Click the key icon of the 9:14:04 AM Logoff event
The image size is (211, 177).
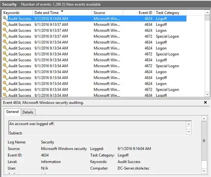pos(5,18)
